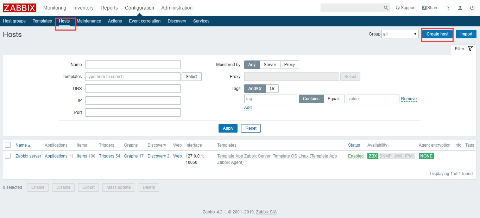Select Tags Or option
This screenshot has height=218, width=480.
coord(272,89)
